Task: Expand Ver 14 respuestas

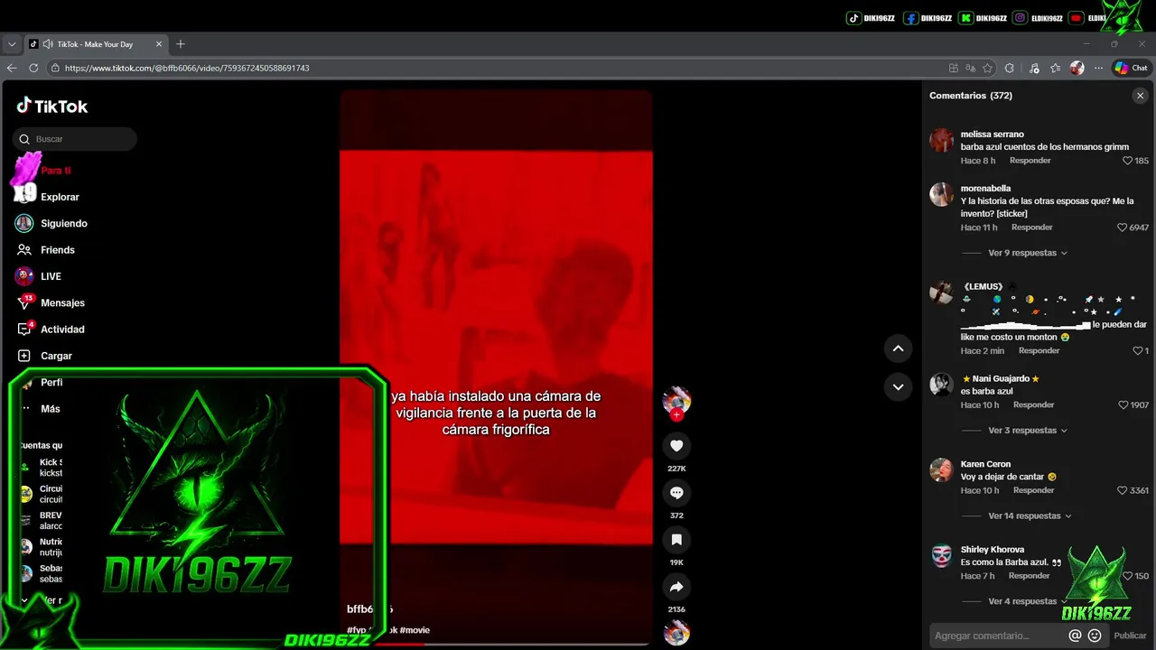Action: click(1030, 515)
